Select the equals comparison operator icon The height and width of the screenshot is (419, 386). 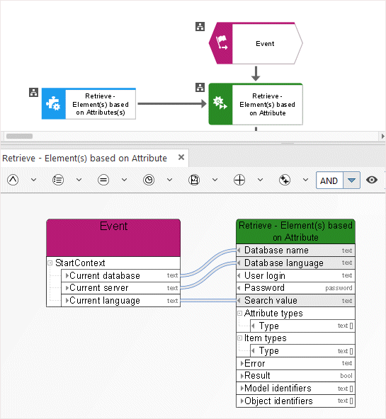103,180
